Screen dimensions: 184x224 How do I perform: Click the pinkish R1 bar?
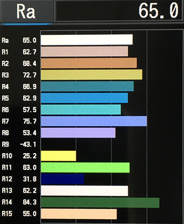pos(85,52)
